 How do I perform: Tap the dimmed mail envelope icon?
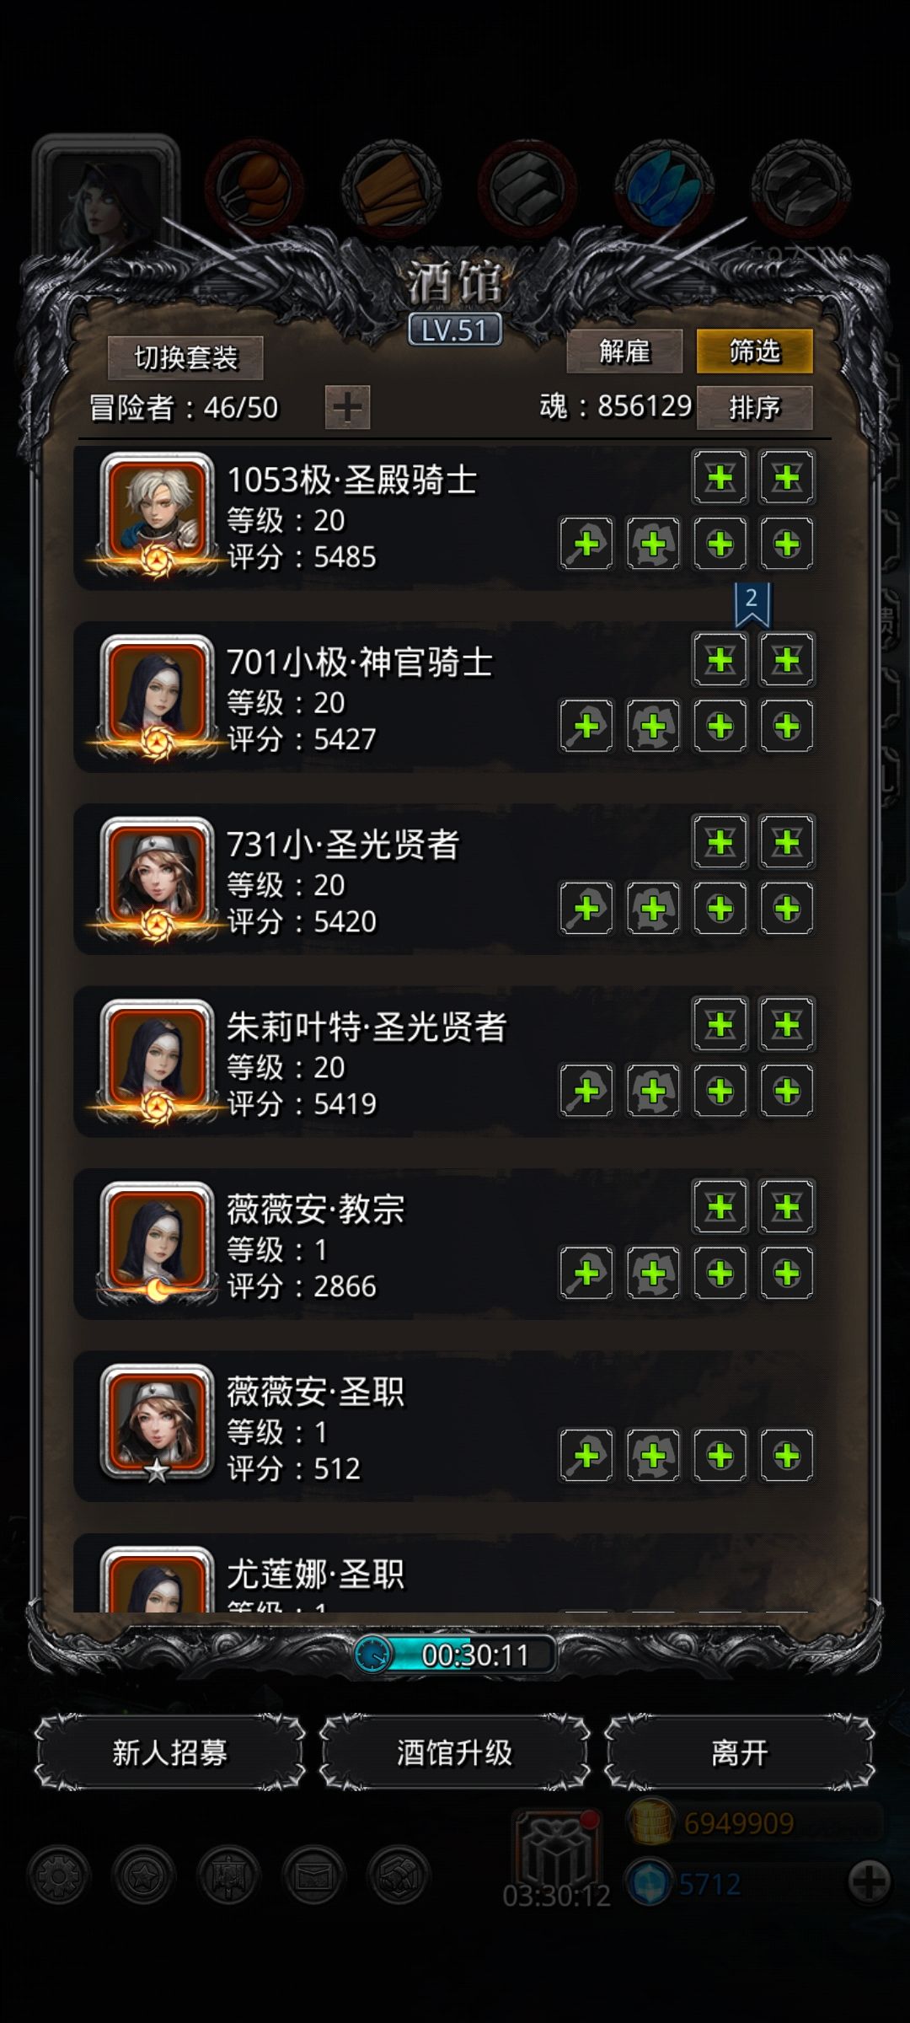313,1875
